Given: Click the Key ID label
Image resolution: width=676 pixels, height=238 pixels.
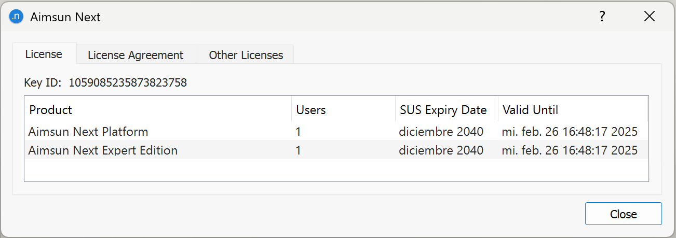Looking at the screenshot, I should click(x=43, y=82).
